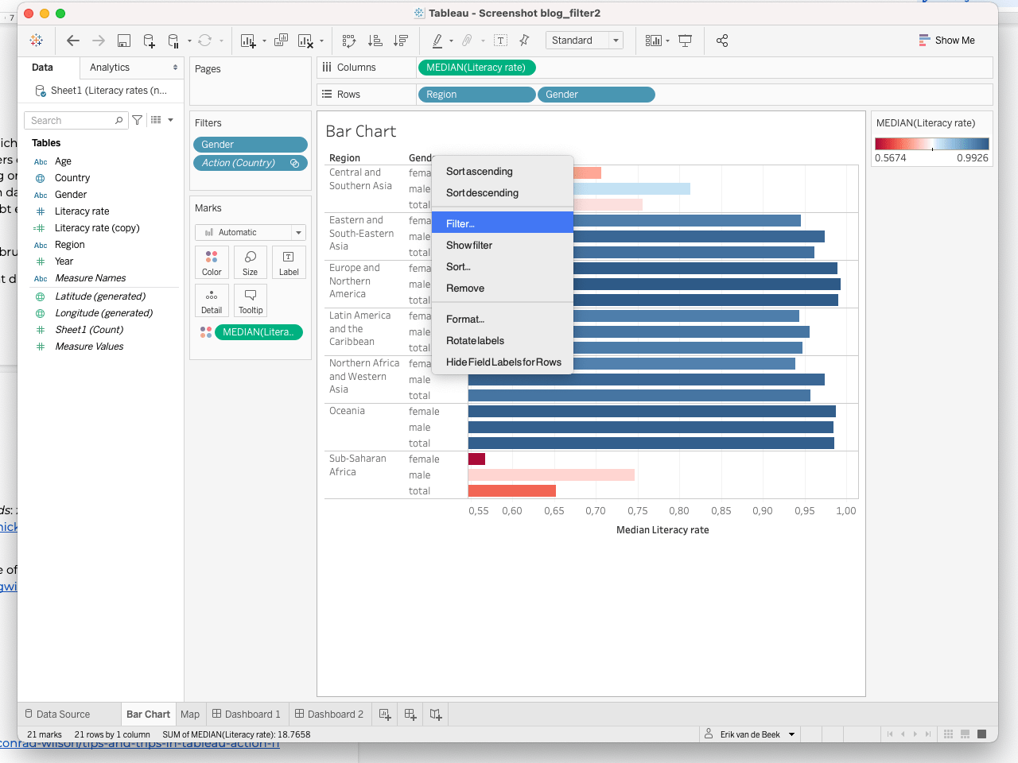Click the Share workbook icon
1018x763 pixels.
coord(722,41)
